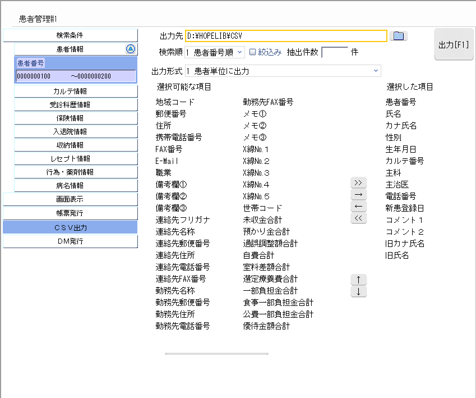Select 旧氏名 in selected items list
This screenshot has height=398, width=476.
(397, 255)
